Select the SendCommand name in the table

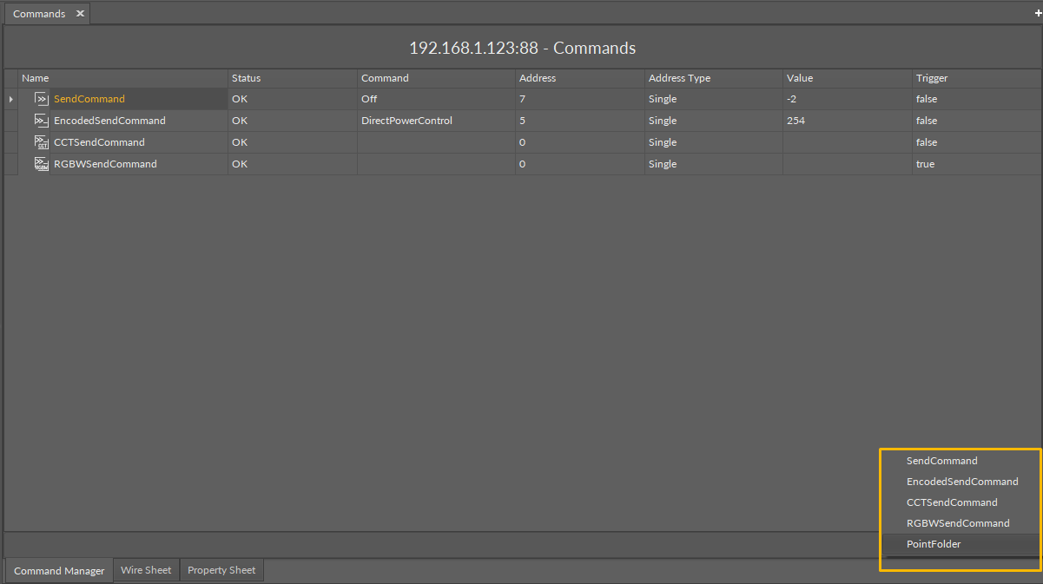pyautogui.click(x=89, y=99)
